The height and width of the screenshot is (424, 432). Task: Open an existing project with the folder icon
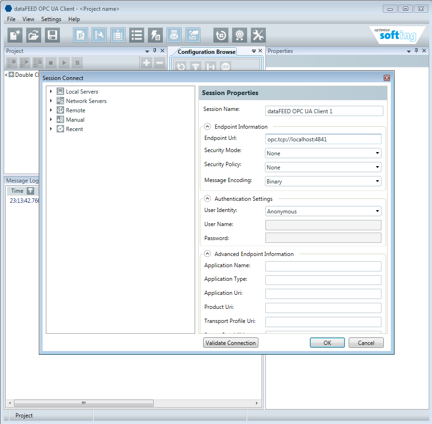click(34, 35)
